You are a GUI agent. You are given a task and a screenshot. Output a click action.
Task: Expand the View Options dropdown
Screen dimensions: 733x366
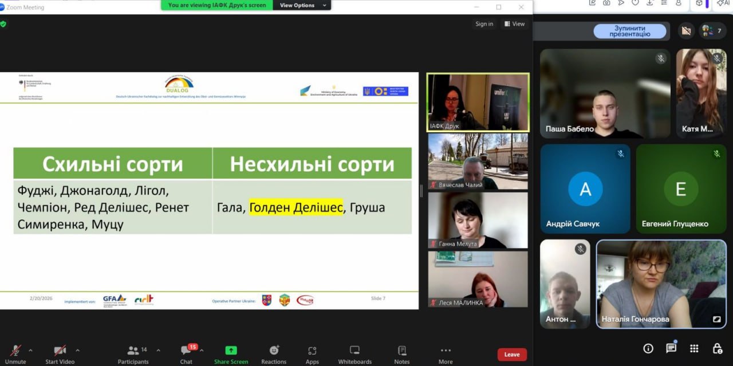(x=302, y=5)
